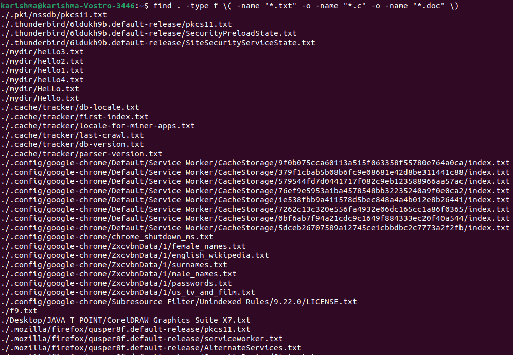This screenshot has width=513, height=355.
Task: Click the karishma@karishma-Vostro-3446 prompt text
Action: pos(68,6)
